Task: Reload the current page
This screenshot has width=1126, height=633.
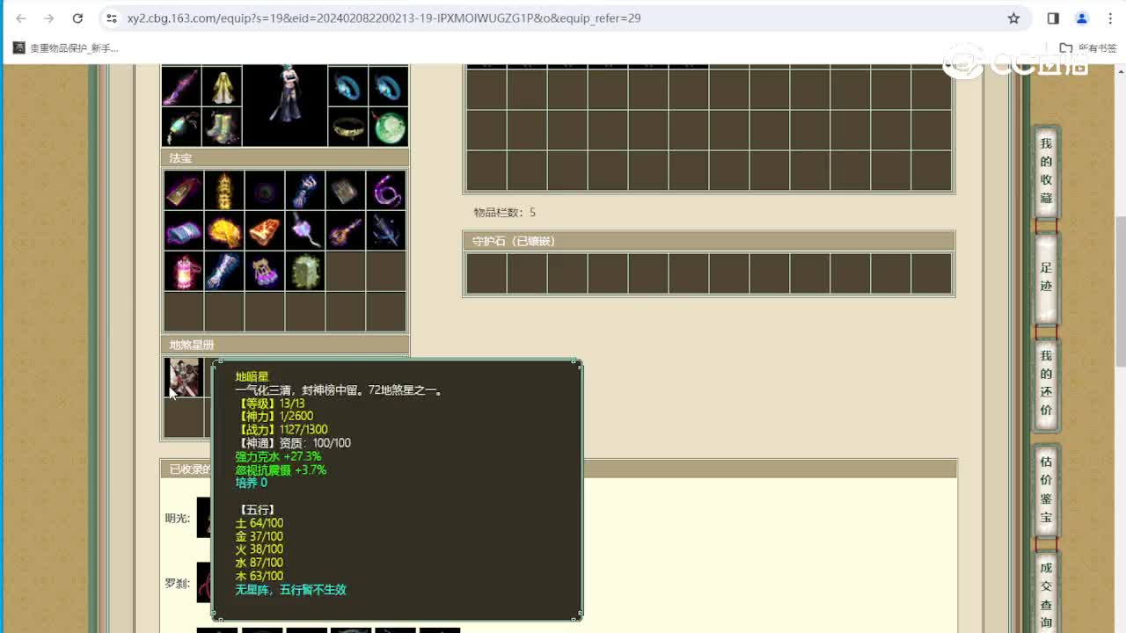Action: pos(77,18)
